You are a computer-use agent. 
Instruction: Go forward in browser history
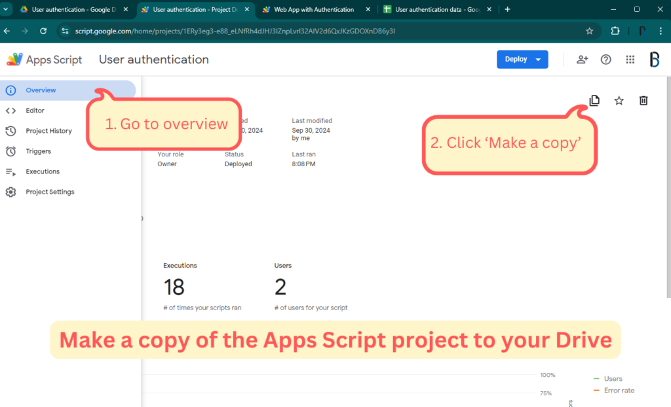coord(25,31)
